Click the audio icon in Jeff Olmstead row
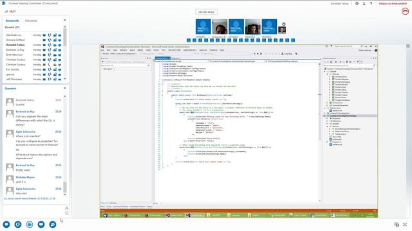 click(x=50, y=79)
